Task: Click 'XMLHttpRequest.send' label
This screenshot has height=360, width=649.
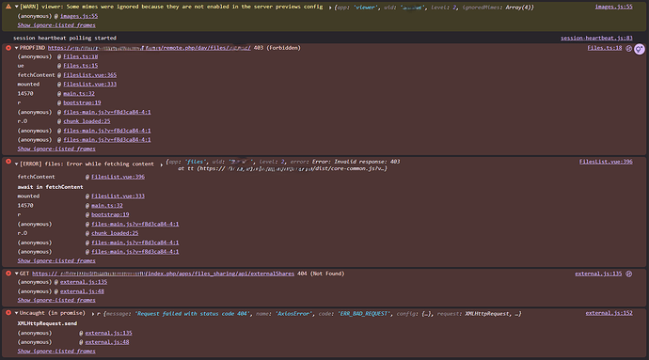Action: coord(47,323)
